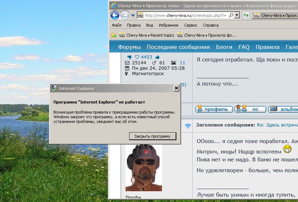Open Chevy-Niva Recent topics bookmark

tap(146, 35)
